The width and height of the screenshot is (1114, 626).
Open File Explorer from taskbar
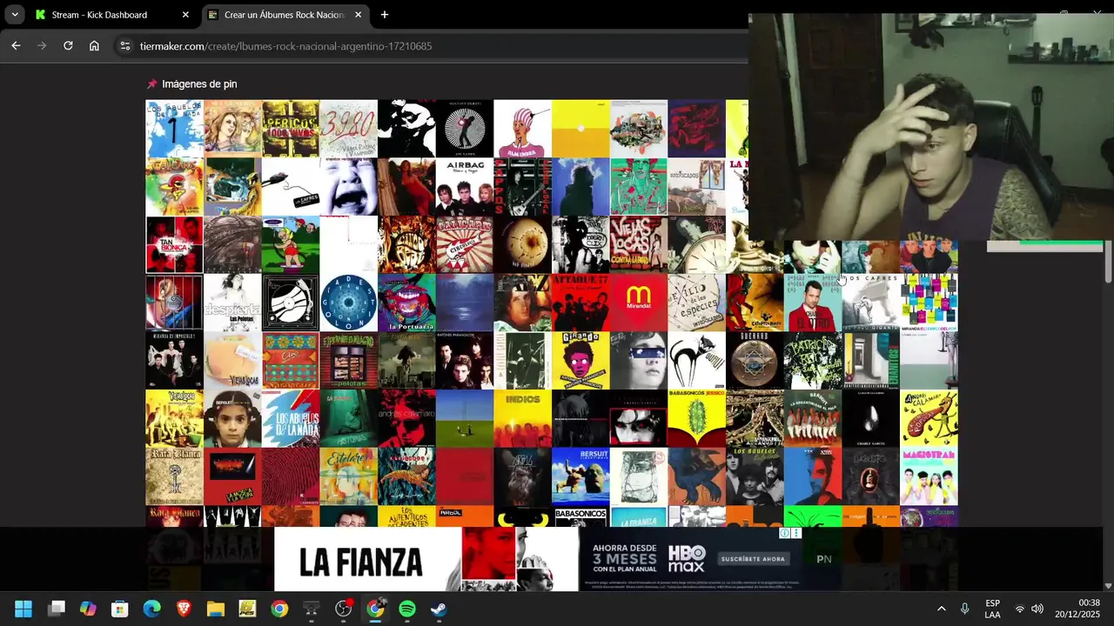pyautogui.click(x=215, y=609)
